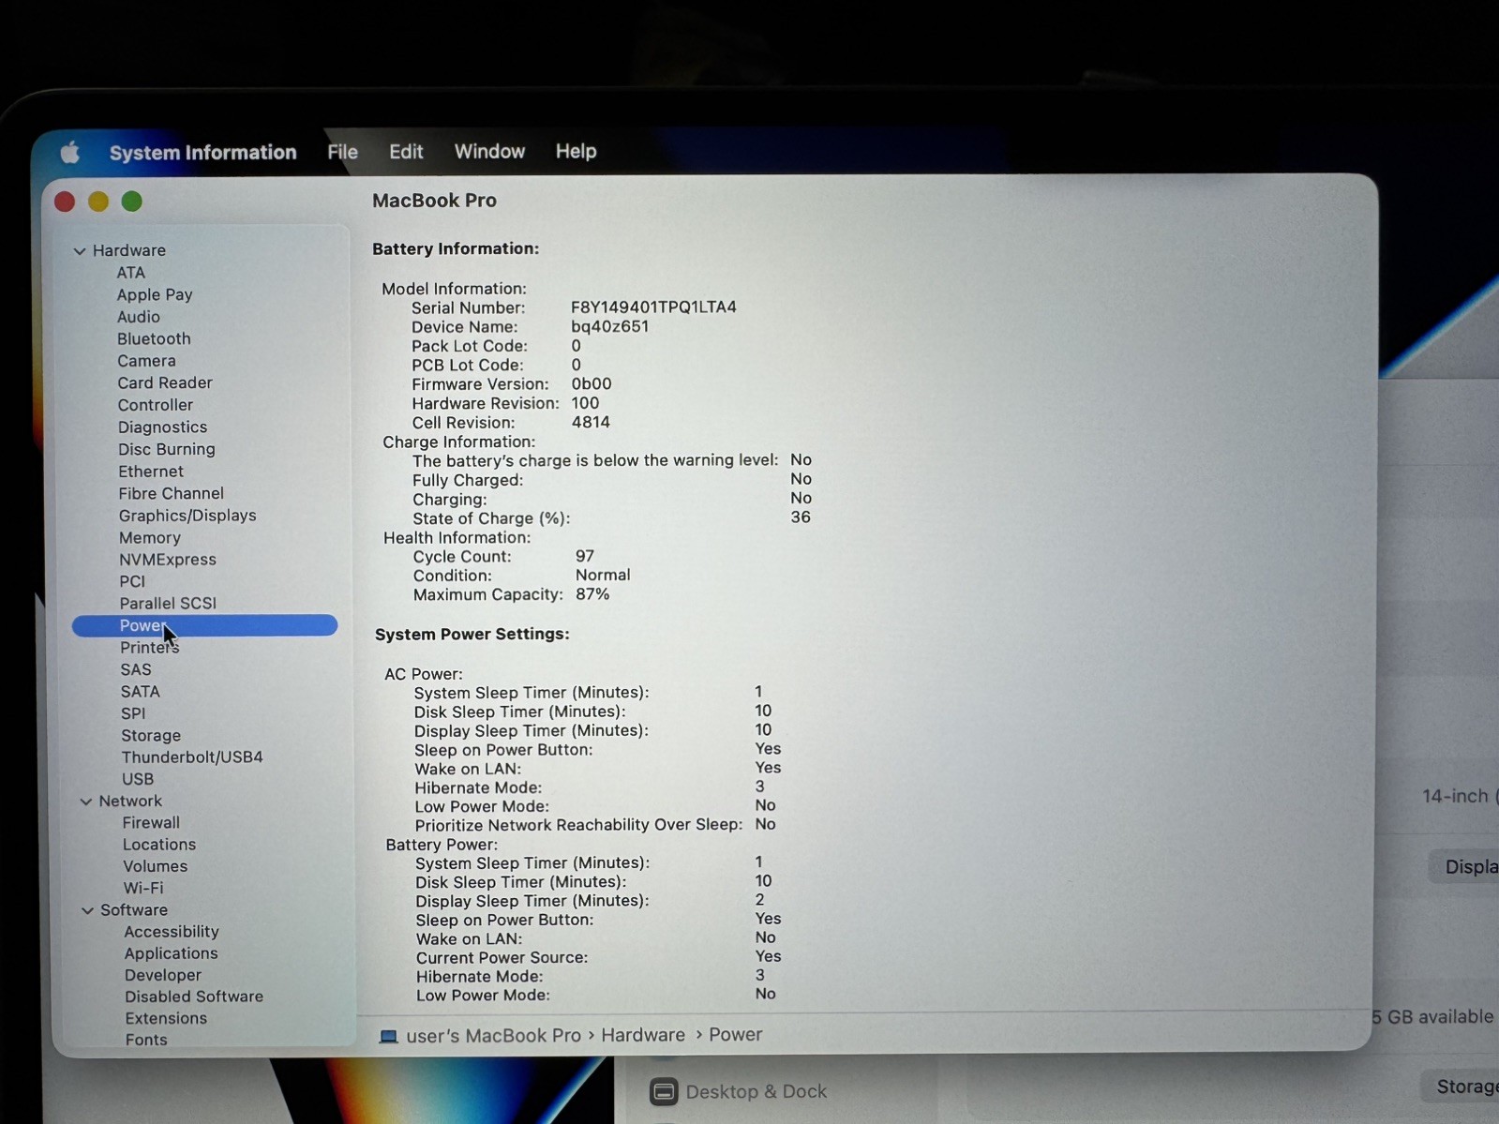Click the MacBook Pro window title

click(434, 201)
